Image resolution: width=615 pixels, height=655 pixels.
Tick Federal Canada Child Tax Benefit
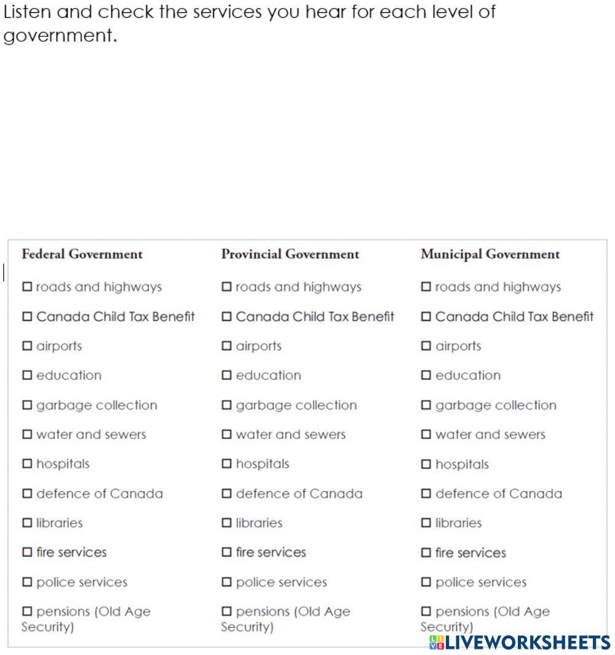27,316
